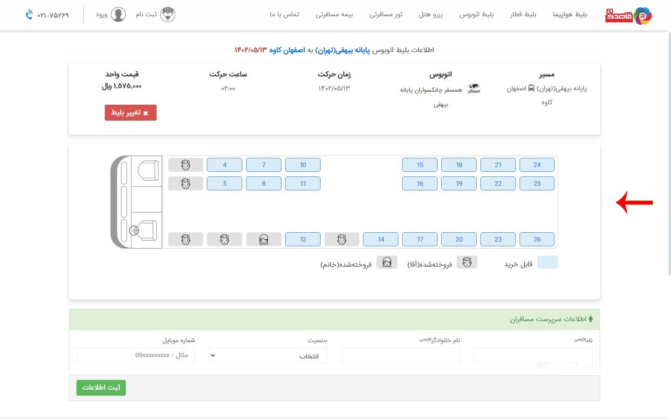The width and height of the screenshot is (671, 419).
Task: Select seat number 12
Action: [303, 239]
